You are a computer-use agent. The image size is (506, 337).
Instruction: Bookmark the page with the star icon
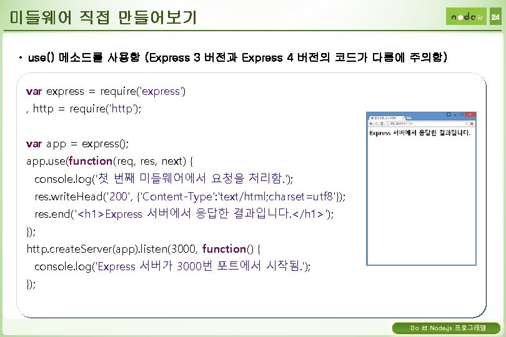467,124
